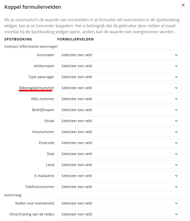Close the Koppel formuliervelden dialog
This screenshot has width=190, height=221.
[x=183, y=5]
